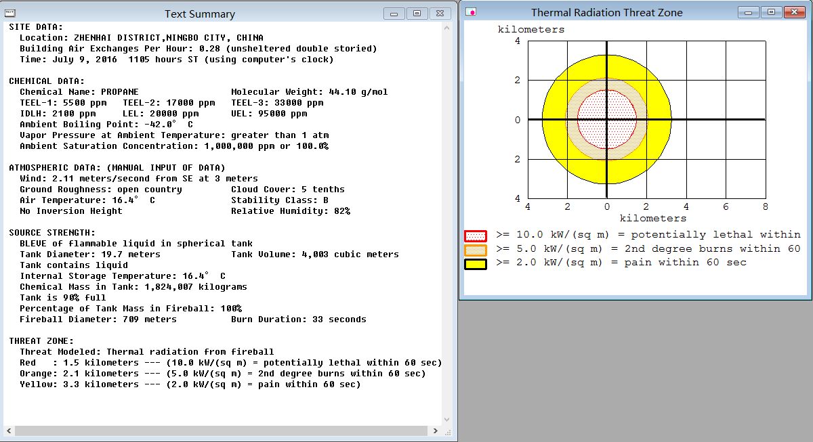Click the yellow 2.0 kW legend swatch

tap(476, 264)
